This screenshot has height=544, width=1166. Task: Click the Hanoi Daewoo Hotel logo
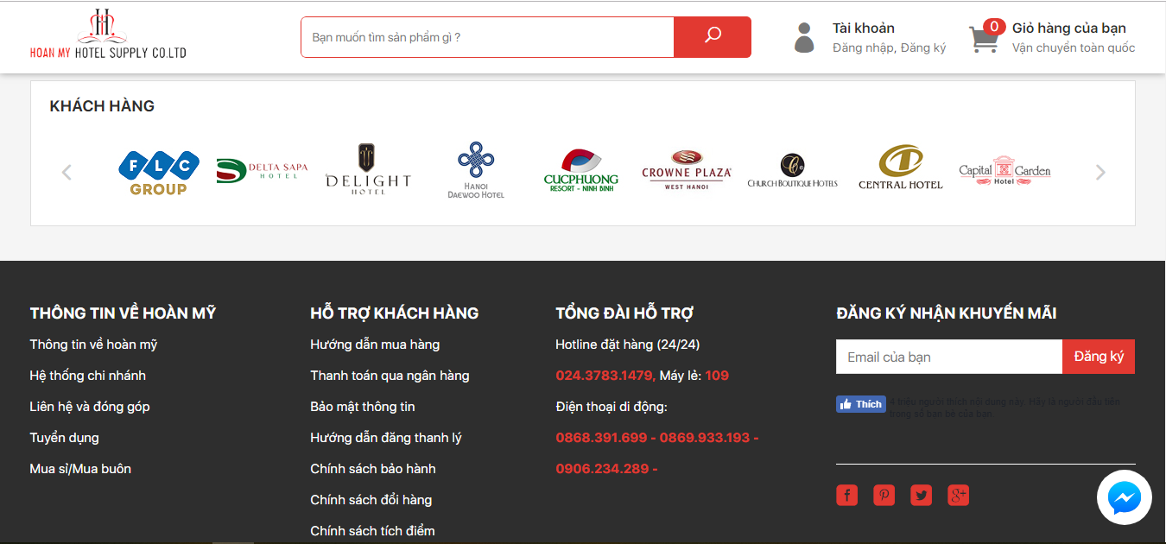[476, 170]
